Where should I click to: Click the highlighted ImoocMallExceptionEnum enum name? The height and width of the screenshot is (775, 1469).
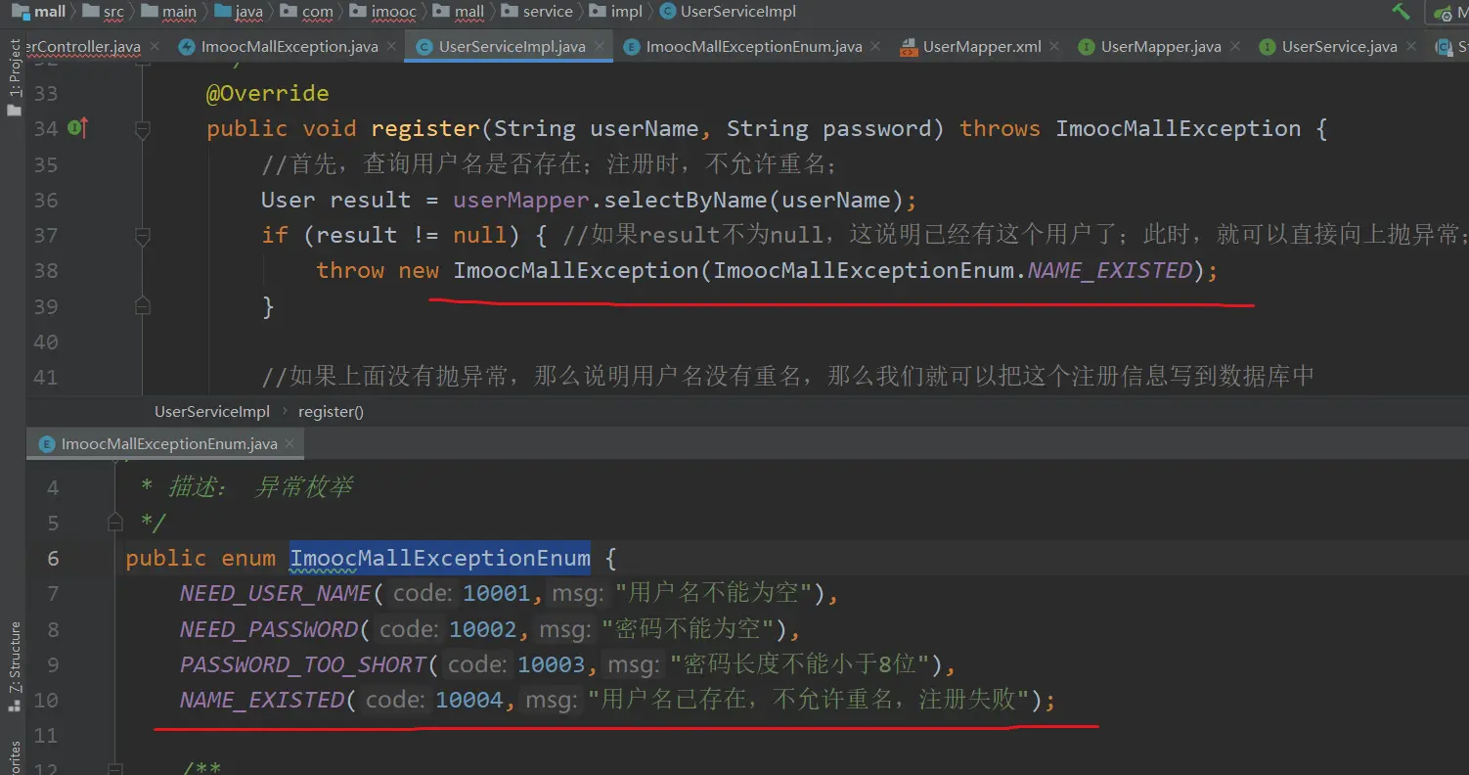(x=440, y=559)
